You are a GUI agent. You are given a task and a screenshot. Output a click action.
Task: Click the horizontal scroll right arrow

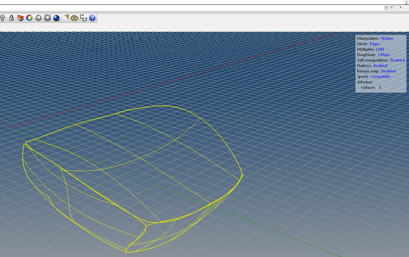(401, 7)
